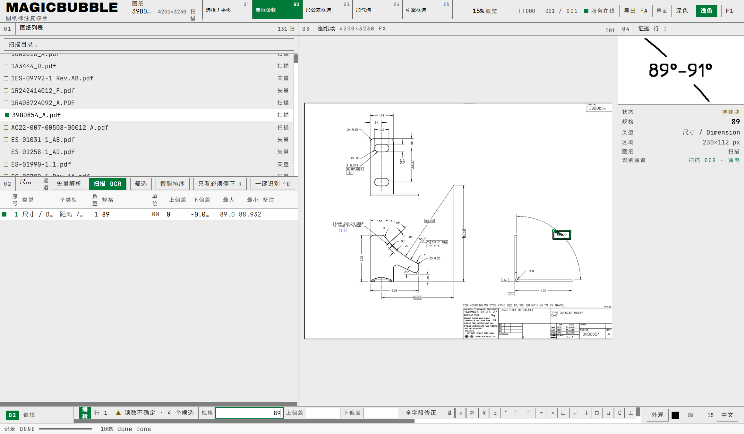
Task: Click the 上偏差 input field in edit bar
Action: (323, 413)
